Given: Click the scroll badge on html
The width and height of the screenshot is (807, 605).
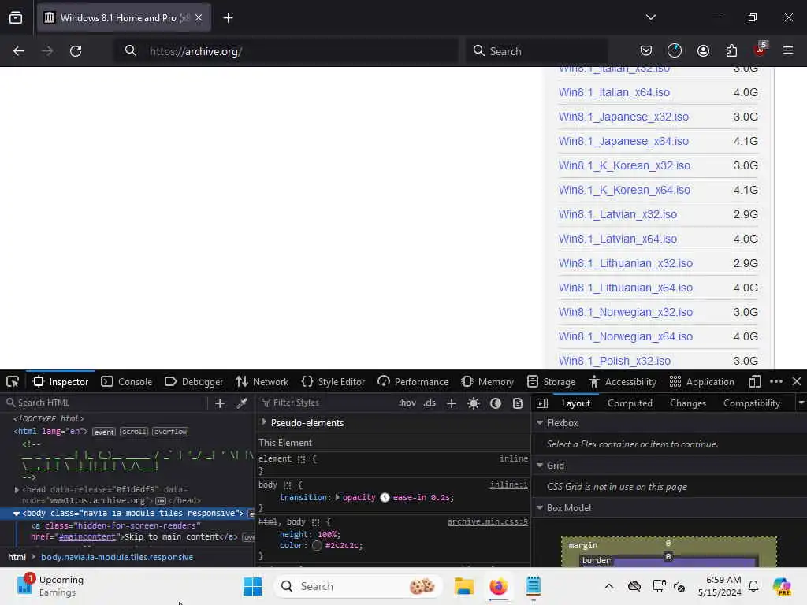Looking at the screenshot, I should coord(134,432).
